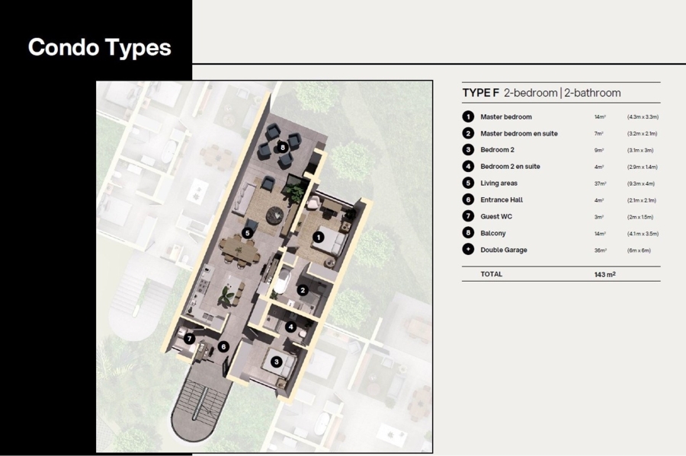
Task: Click the "(4.1m x 3.5m)" dimensions
Action: (x=643, y=234)
